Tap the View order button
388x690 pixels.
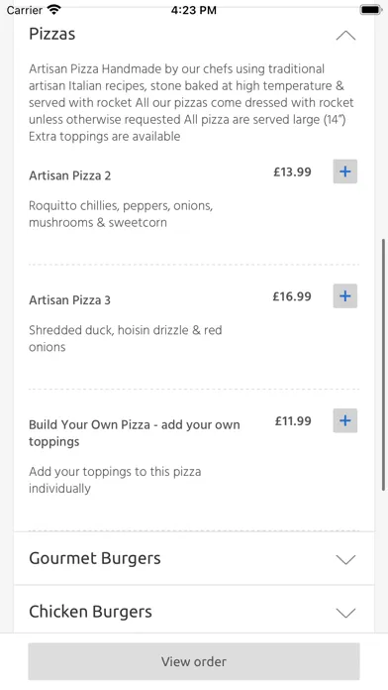click(x=194, y=661)
